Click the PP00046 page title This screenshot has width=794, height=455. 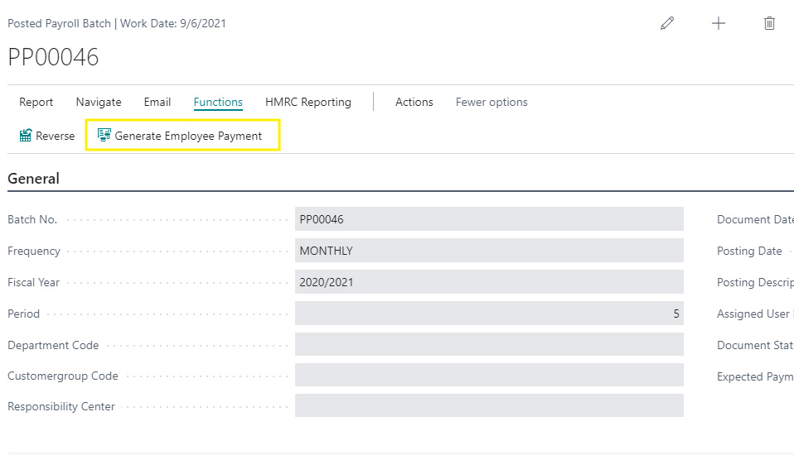53,57
